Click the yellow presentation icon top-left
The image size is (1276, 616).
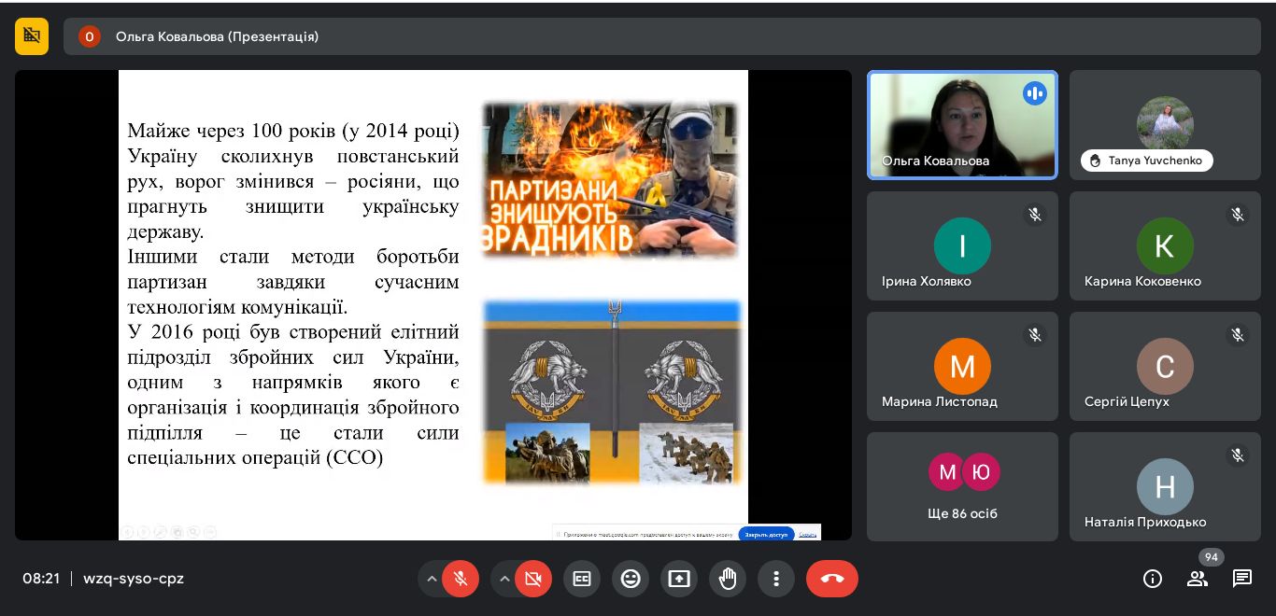pyautogui.click(x=32, y=36)
